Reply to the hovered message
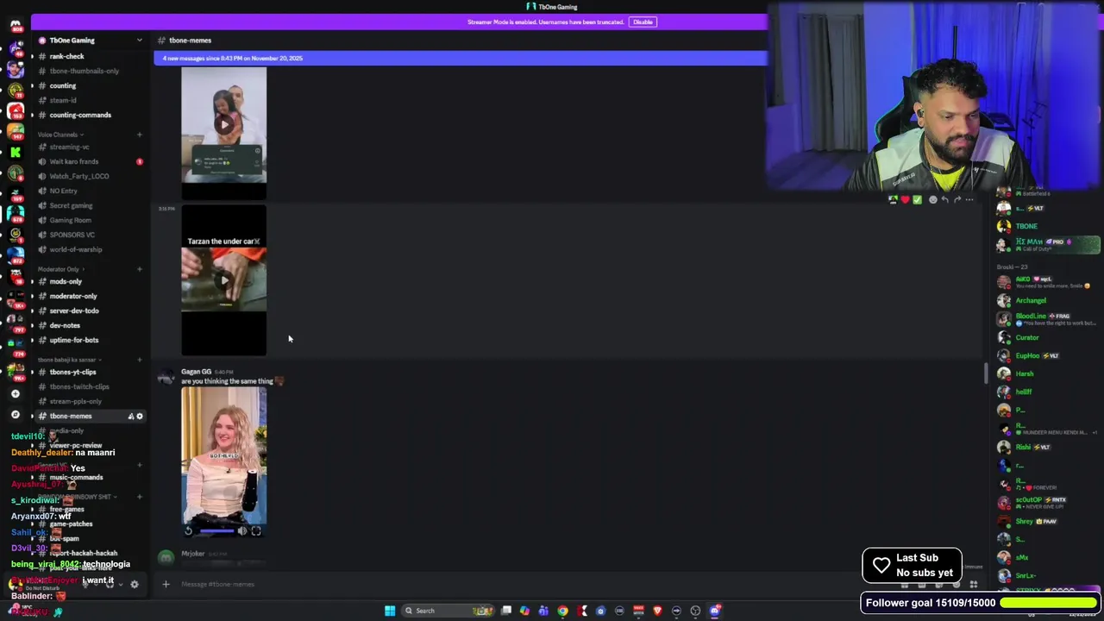1104x621 pixels. pyautogui.click(x=944, y=199)
